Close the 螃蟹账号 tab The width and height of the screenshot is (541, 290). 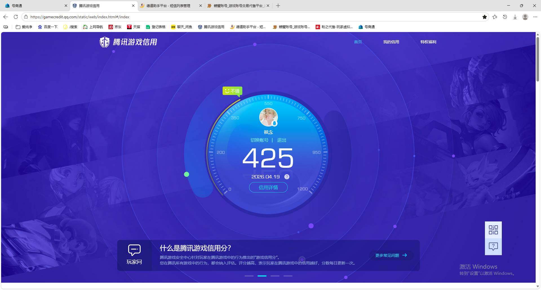coord(268,6)
